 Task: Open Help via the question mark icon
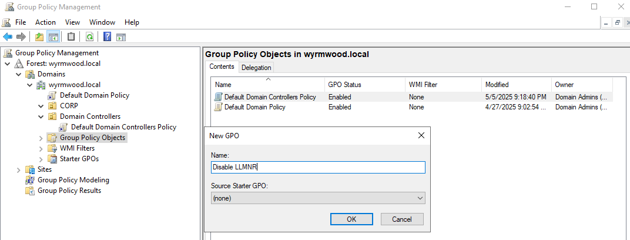[x=108, y=37]
